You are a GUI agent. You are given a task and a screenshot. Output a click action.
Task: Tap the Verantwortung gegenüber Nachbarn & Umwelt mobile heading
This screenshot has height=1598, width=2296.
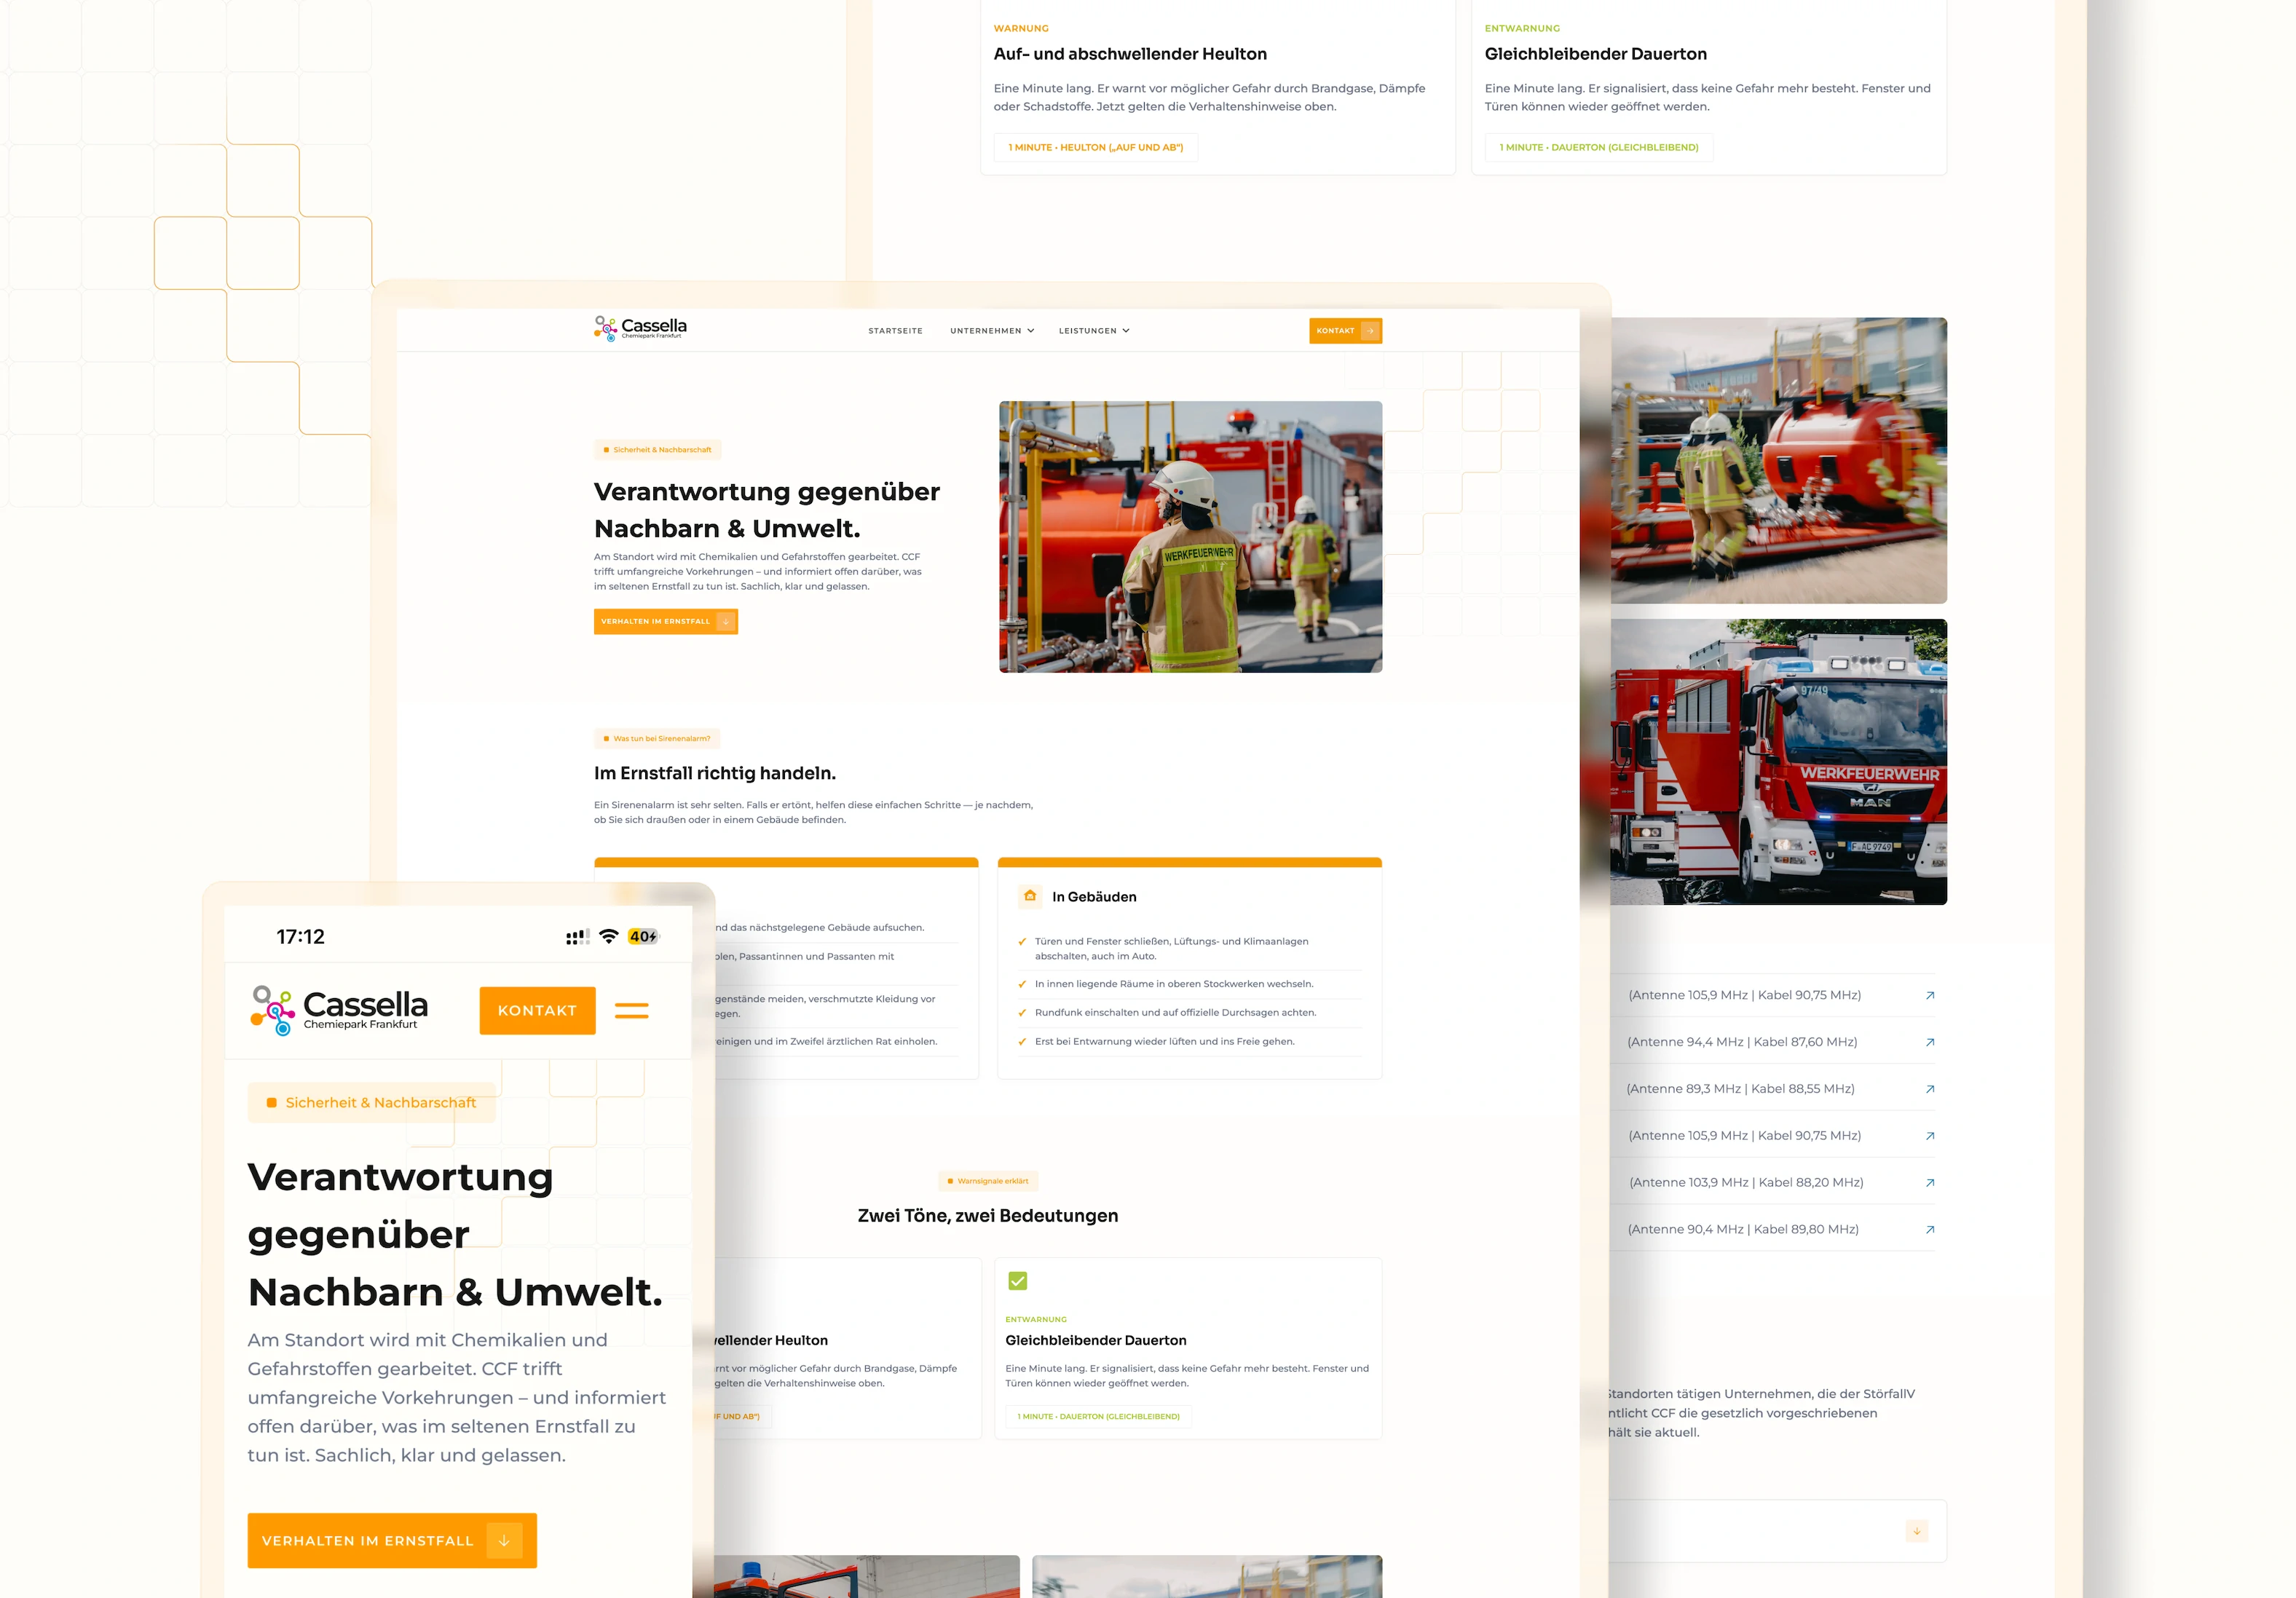455,1234
